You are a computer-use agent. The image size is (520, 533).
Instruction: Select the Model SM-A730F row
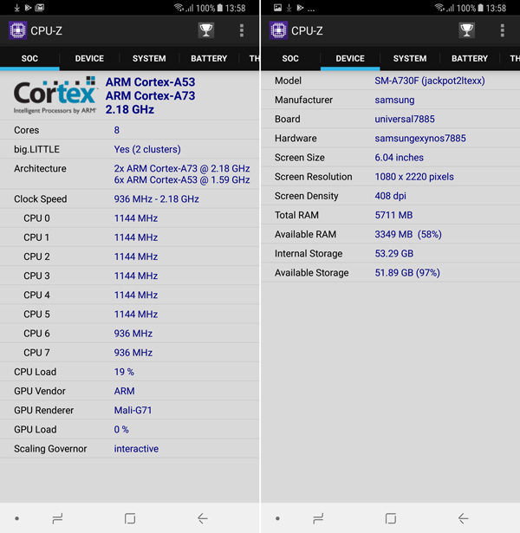coord(390,81)
